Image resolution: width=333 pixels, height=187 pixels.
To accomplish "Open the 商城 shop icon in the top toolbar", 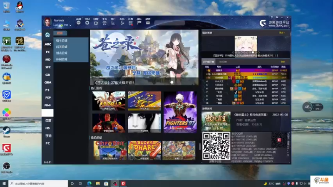I will click(x=79, y=22).
